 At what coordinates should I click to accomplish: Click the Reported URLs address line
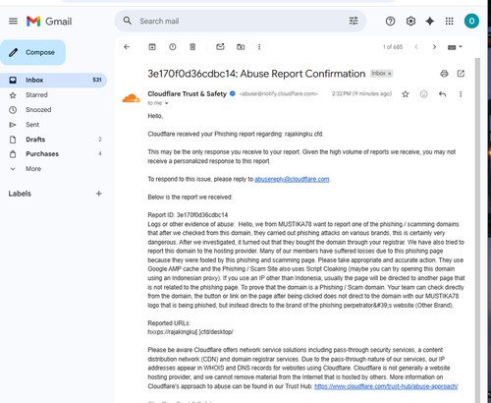click(191, 332)
